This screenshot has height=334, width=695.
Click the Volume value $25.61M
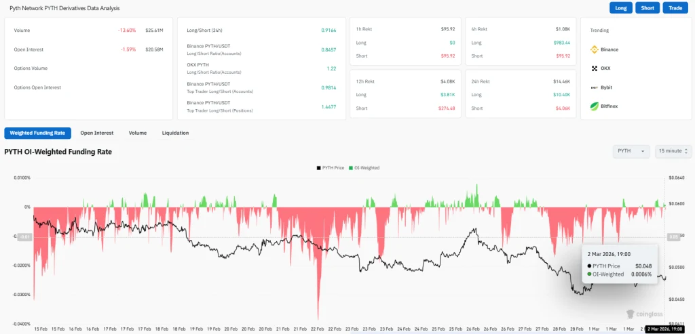click(x=154, y=30)
